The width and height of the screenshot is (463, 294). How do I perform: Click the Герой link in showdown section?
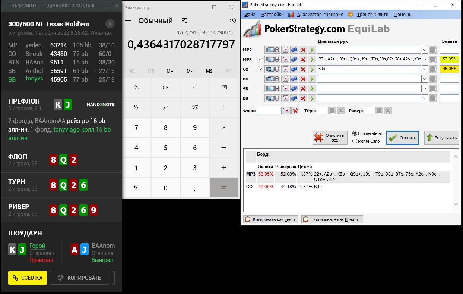tap(37, 246)
